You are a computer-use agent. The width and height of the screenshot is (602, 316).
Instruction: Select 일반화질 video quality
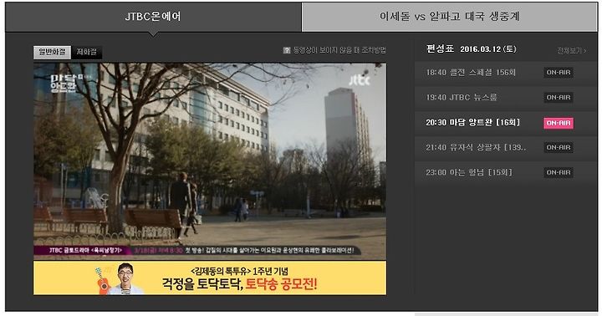(52, 52)
